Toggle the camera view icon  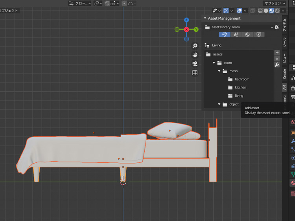[195, 64]
